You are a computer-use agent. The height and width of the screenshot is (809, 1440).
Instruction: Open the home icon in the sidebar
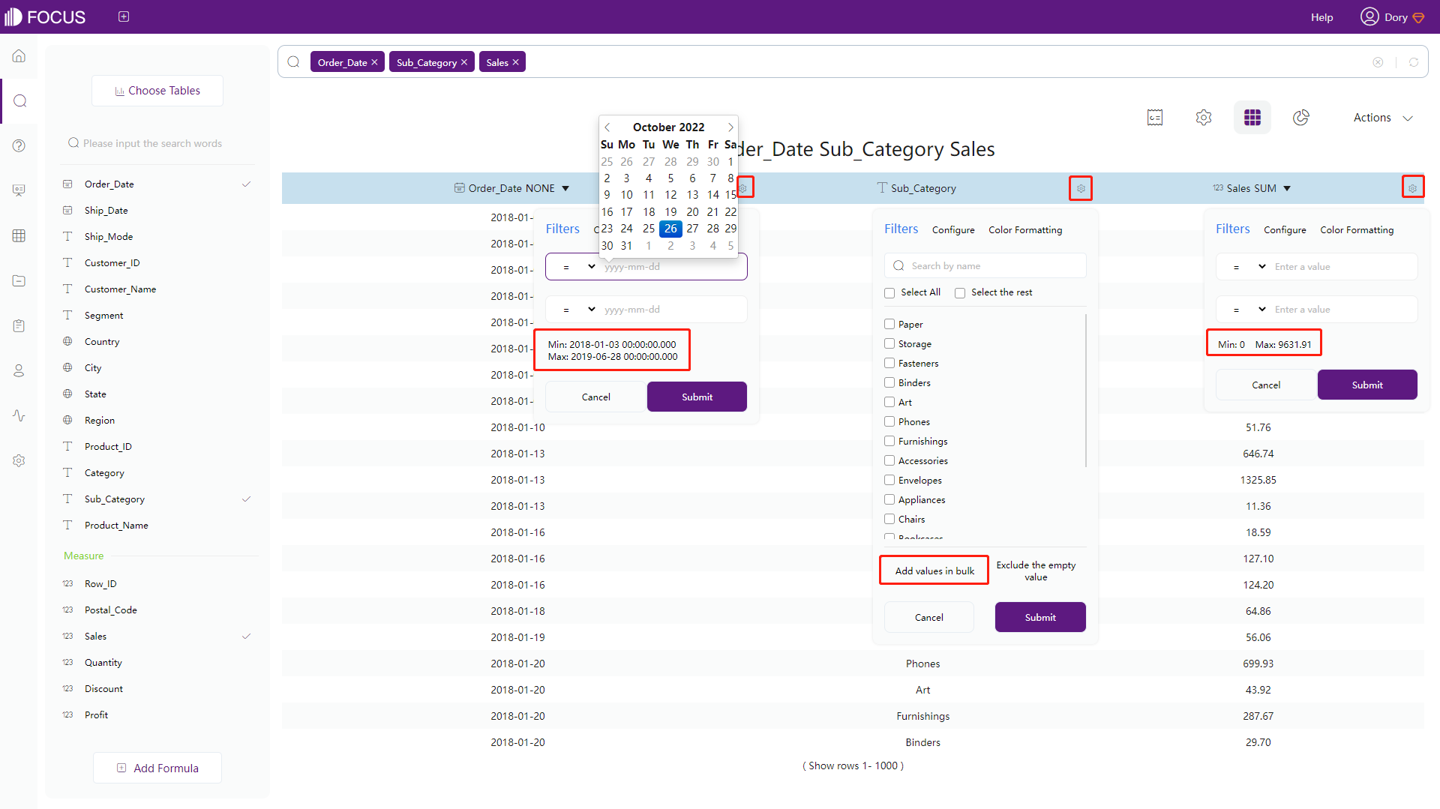19,56
